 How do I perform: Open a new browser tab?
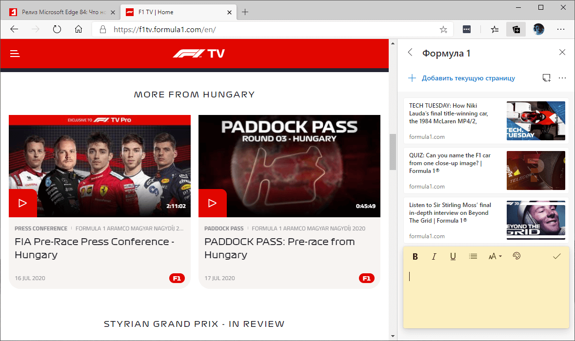[x=245, y=12]
